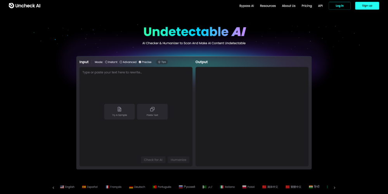Open the Tips lightbulb hint

pos(162,62)
